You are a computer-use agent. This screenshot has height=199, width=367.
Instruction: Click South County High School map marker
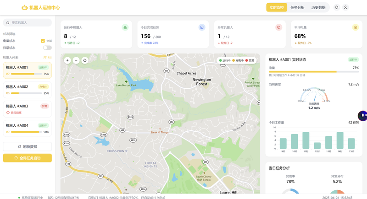click(203, 173)
